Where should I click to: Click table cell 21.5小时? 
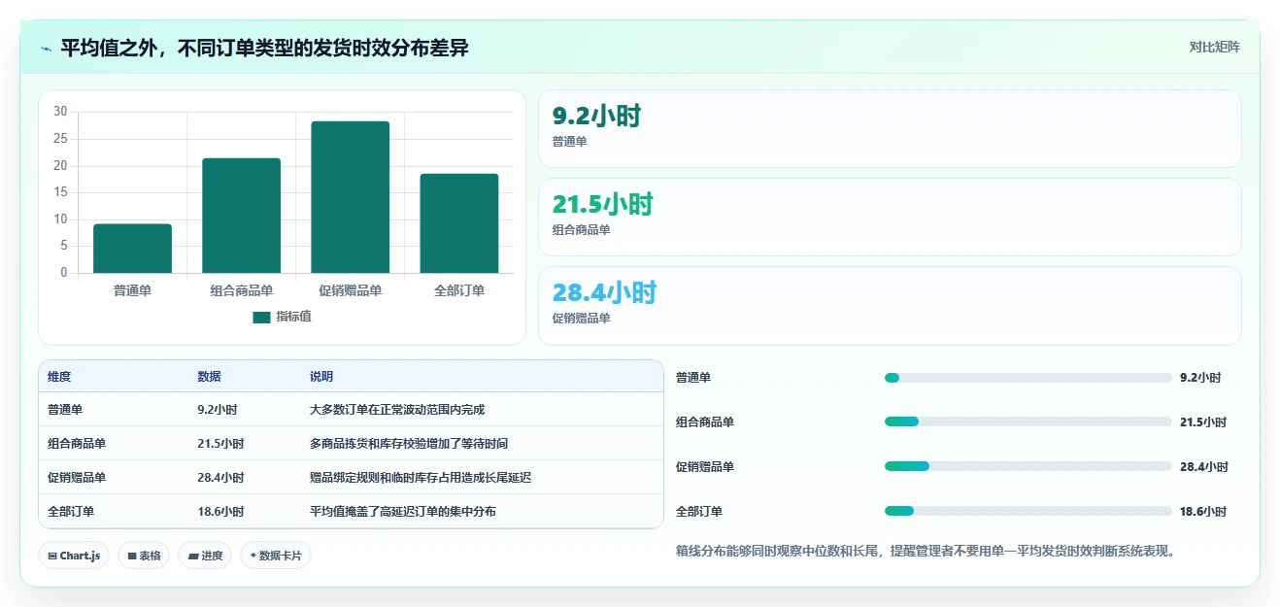point(220,444)
